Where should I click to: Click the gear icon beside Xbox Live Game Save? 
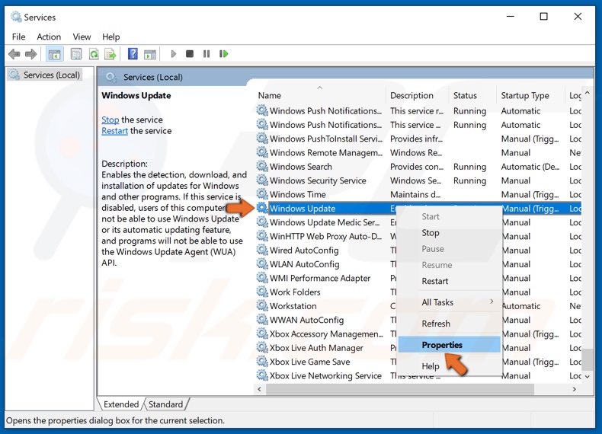coord(262,362)
